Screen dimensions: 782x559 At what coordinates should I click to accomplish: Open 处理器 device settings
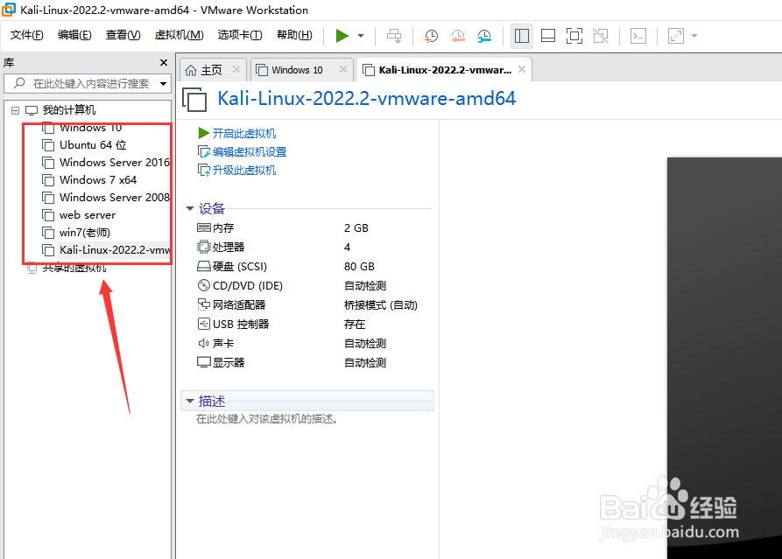pos(221,247)
